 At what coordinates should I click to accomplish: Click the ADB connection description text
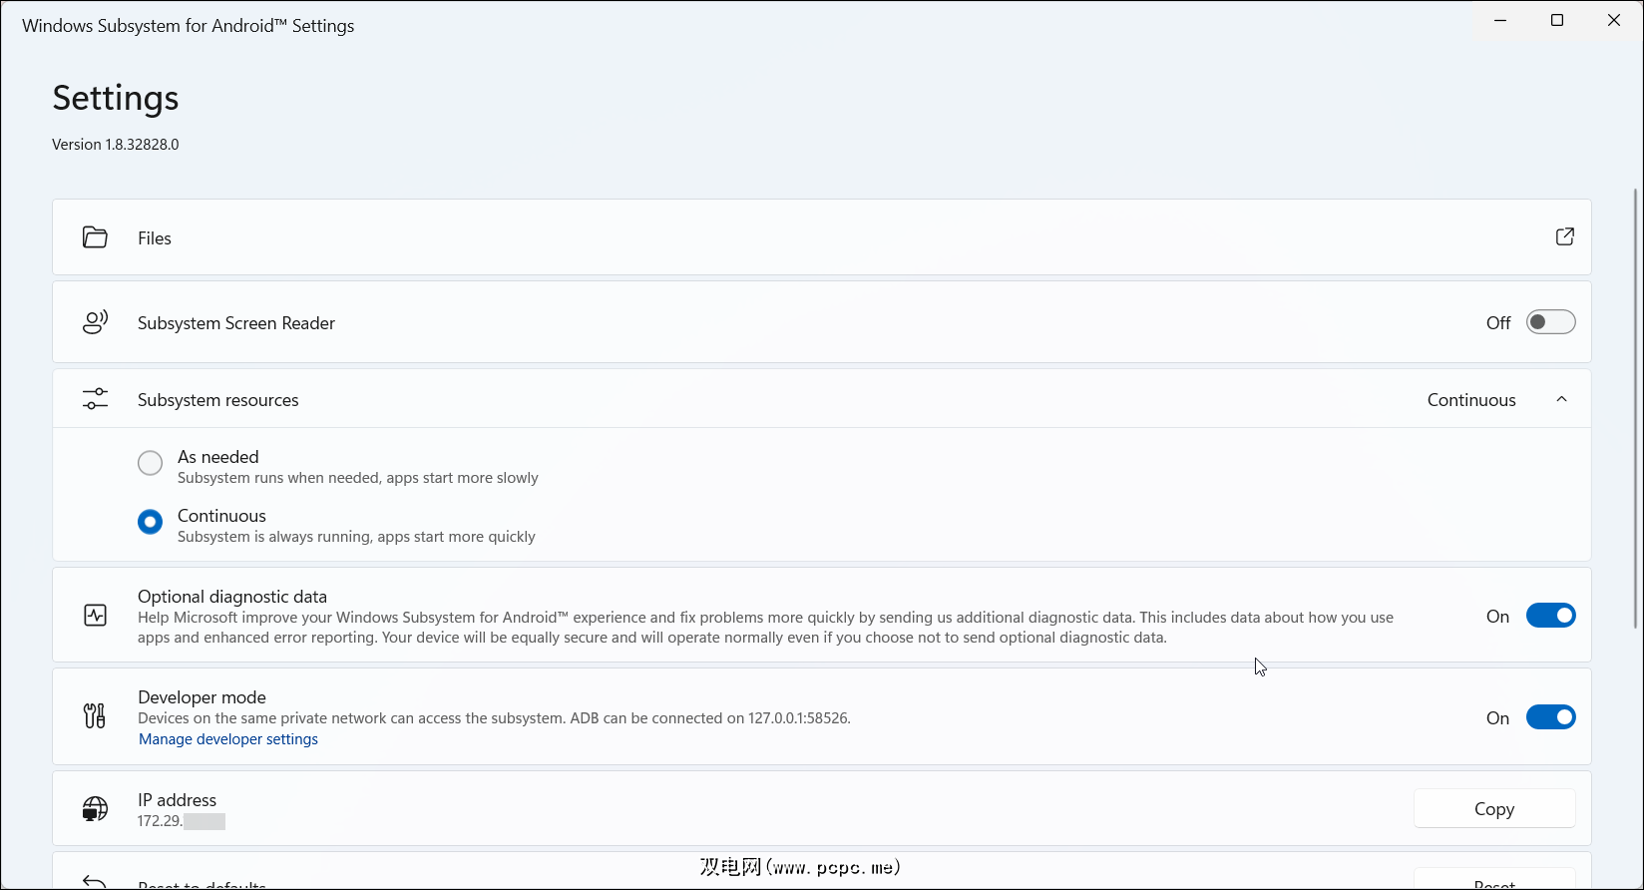tap(494, 718)
